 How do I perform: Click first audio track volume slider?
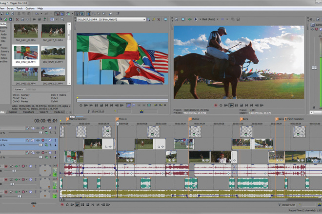pyautogui.click(x=14, y=171)
